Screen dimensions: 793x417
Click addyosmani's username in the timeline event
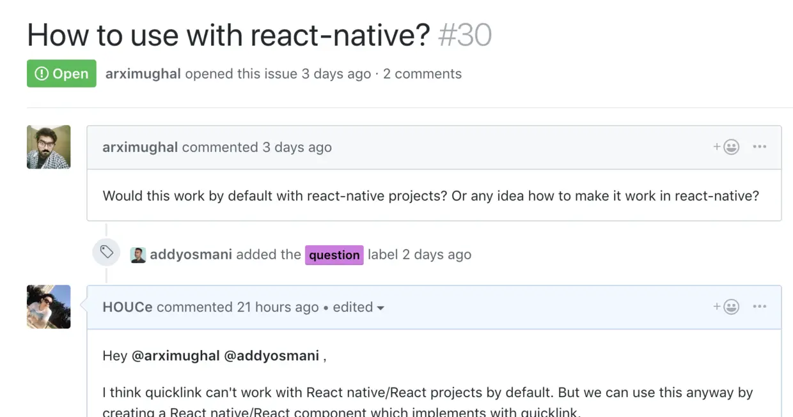[x=191, y=254]
